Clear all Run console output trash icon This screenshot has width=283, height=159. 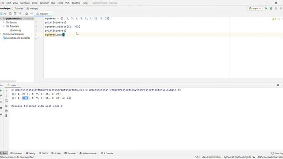tap(6, 116)
